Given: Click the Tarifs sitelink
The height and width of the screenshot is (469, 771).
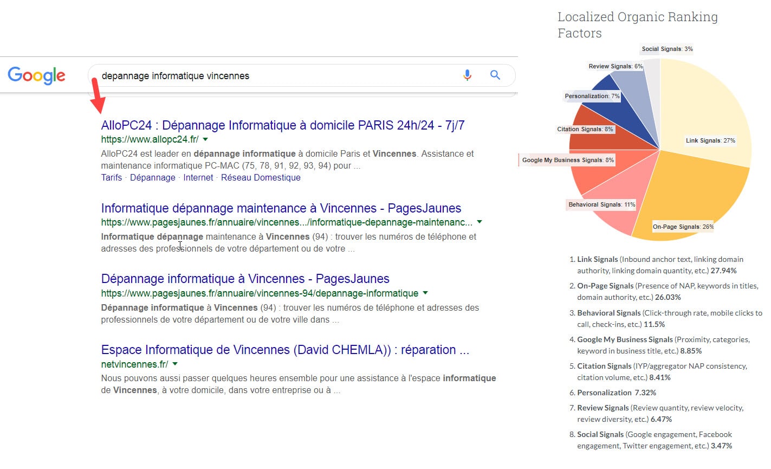Looking at the screenshot, I should (111, 177).
